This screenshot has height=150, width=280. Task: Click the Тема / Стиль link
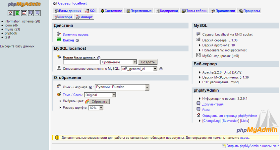(73, 95)
